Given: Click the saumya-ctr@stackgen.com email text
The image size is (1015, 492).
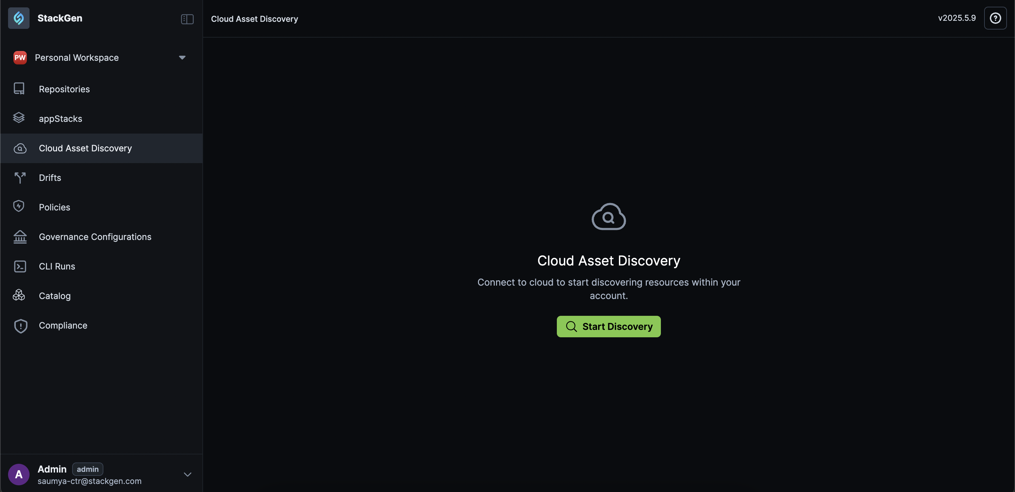Looking at the screenshot, I should click(89, 481).
